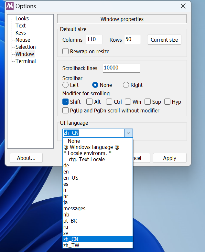Select en from the language list
Viewport: 205px width, 252px height.
point(98,172)
